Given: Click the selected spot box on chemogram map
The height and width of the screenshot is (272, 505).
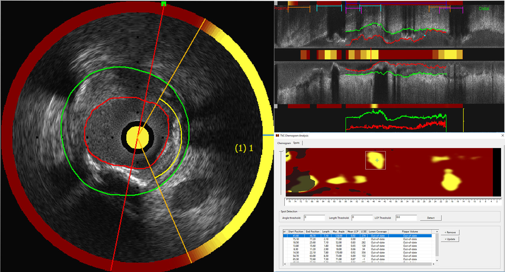Looking at the screenshot, I should point(375,160).
